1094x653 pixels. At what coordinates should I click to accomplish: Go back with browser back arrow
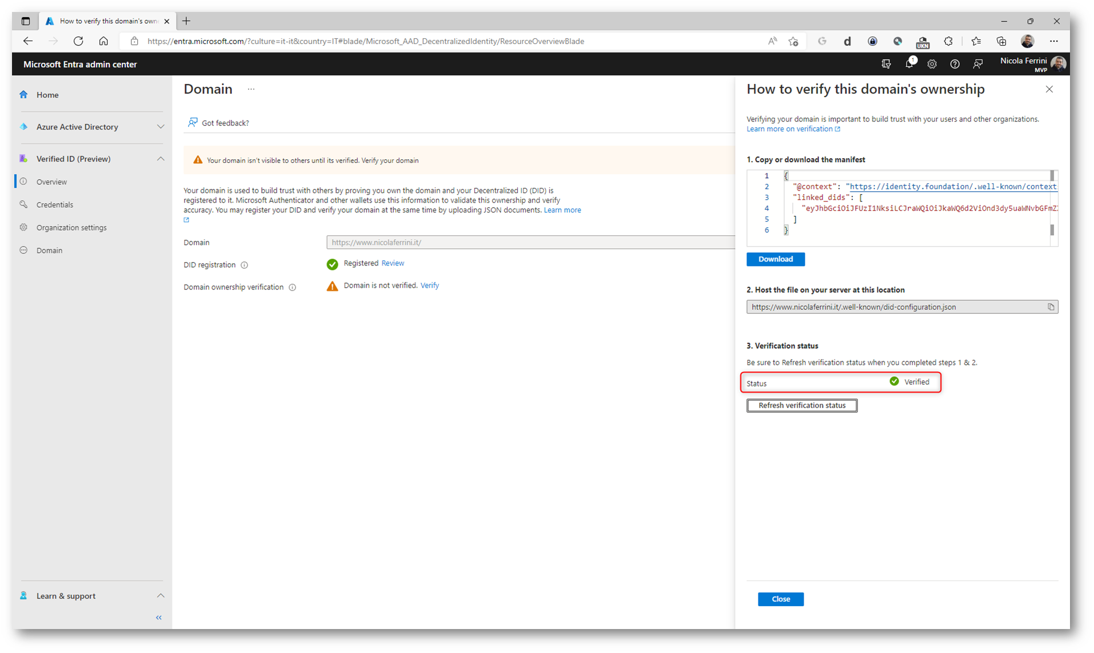27,41
